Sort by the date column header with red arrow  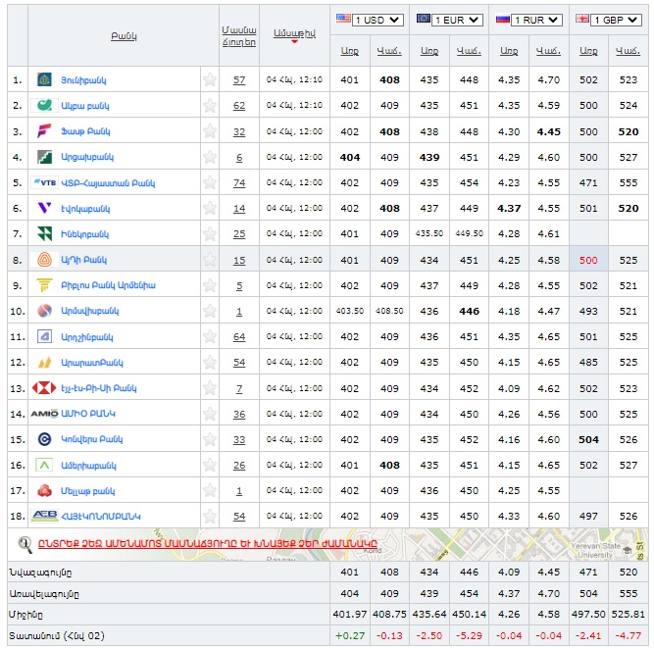294,34
